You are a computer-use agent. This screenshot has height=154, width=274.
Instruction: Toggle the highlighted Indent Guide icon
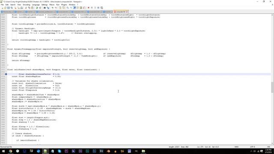coord(74,8)
